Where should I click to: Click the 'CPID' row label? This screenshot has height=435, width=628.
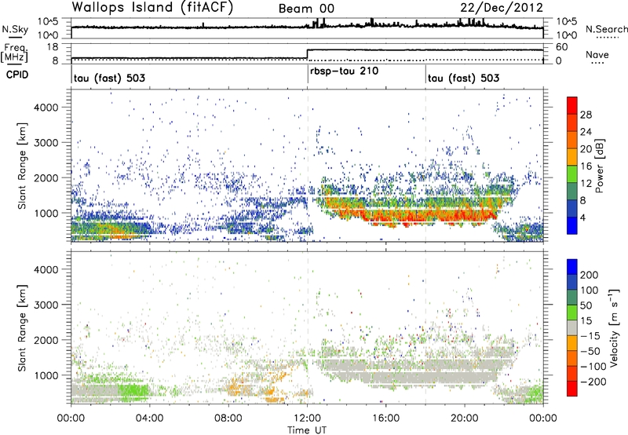click(17, 75)
